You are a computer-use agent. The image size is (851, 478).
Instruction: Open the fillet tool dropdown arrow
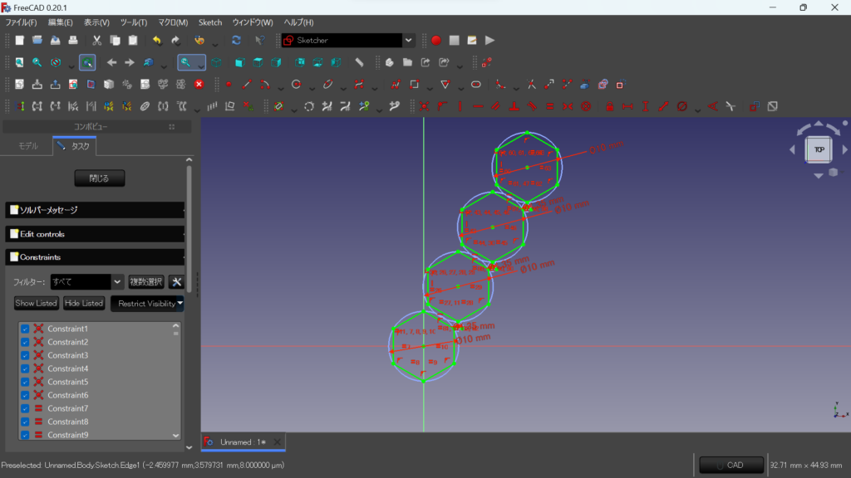point(516,86)
